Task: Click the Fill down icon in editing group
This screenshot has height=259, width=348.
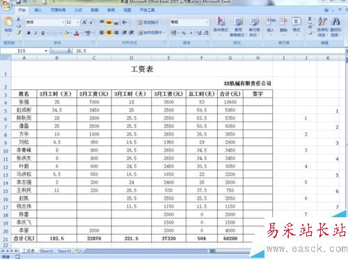Action: (x=310, y=26)
